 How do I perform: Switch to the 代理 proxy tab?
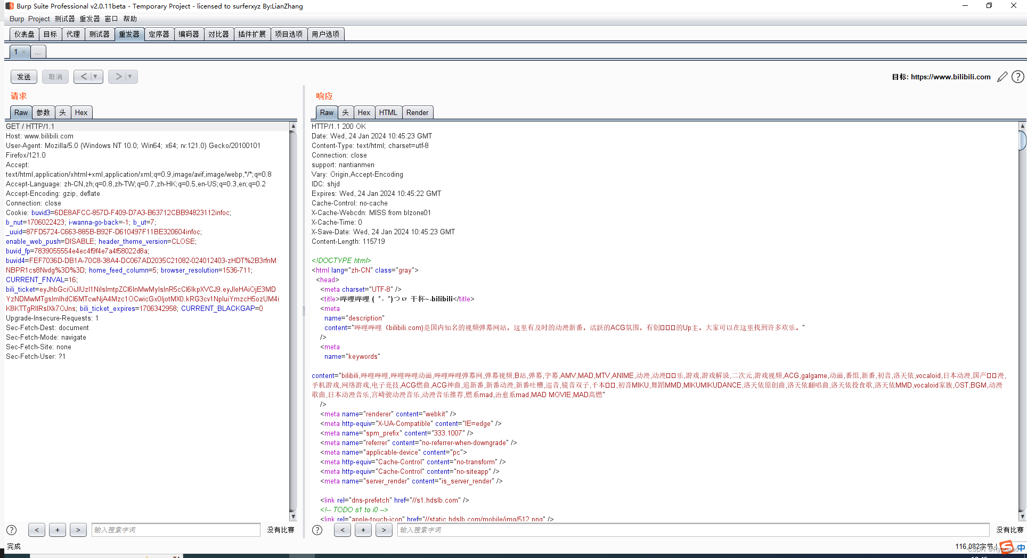(x=73, y=34)
